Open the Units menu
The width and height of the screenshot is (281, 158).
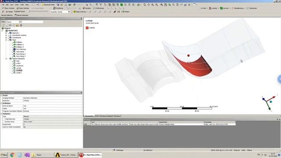17,5
